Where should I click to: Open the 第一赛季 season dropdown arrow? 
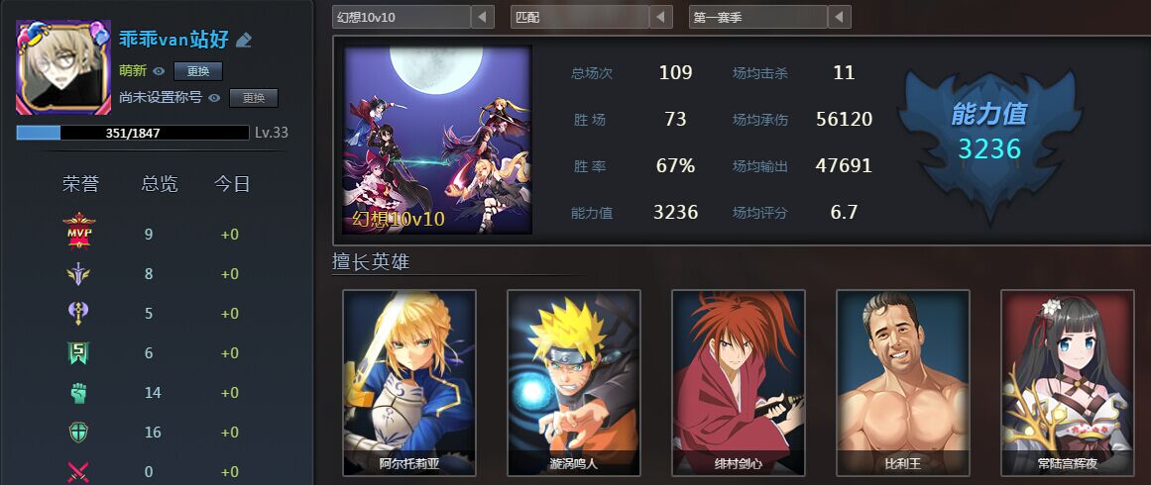pos(839,17)
